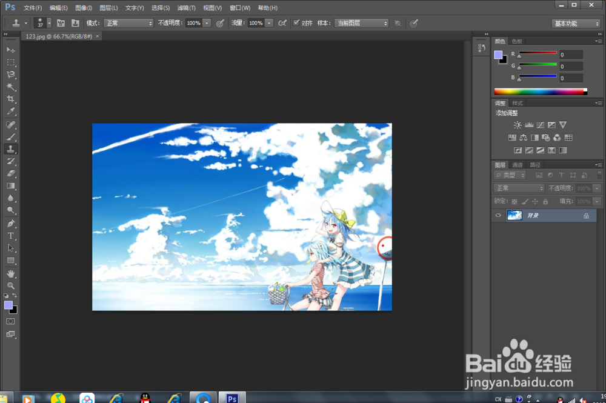Switch to the 色板 tab

point(517,41)
